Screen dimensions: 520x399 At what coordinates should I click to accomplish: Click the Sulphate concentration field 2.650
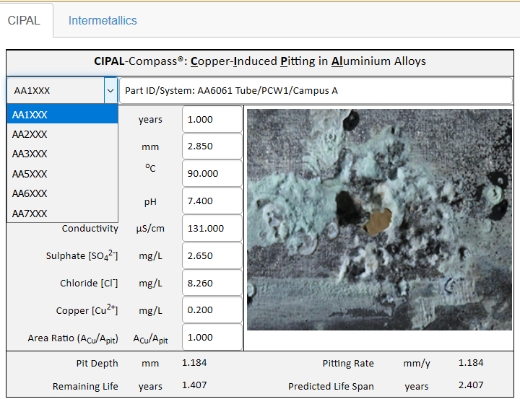pyautogui.click(x=212, y=256)
